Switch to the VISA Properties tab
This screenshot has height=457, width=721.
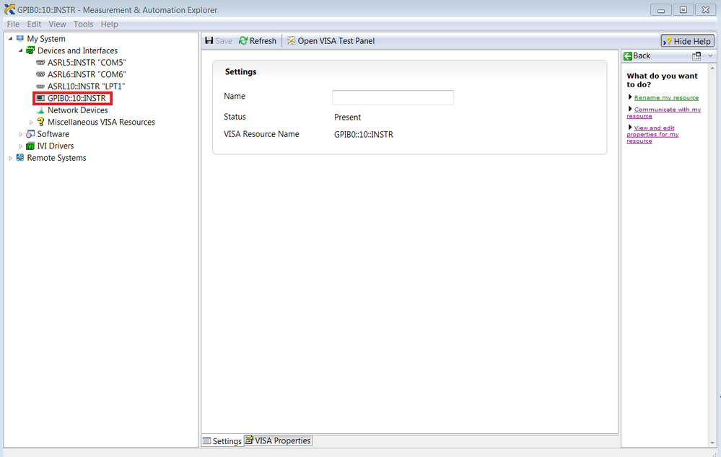(278, 440)
